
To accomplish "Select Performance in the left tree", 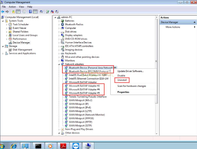I will point(20,39).
